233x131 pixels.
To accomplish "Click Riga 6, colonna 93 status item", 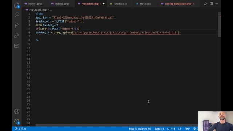I will click(x=140, y=129).
